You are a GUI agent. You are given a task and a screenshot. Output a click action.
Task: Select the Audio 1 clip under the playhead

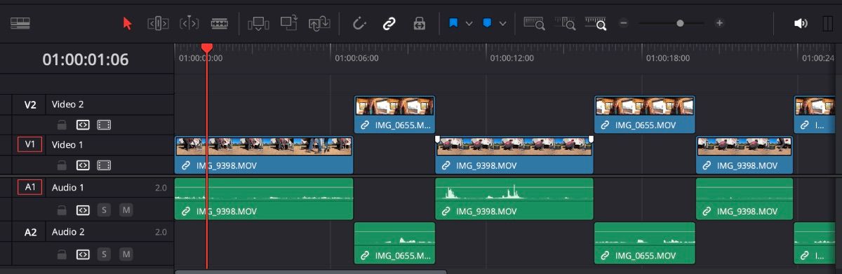[x=263, y=198]
